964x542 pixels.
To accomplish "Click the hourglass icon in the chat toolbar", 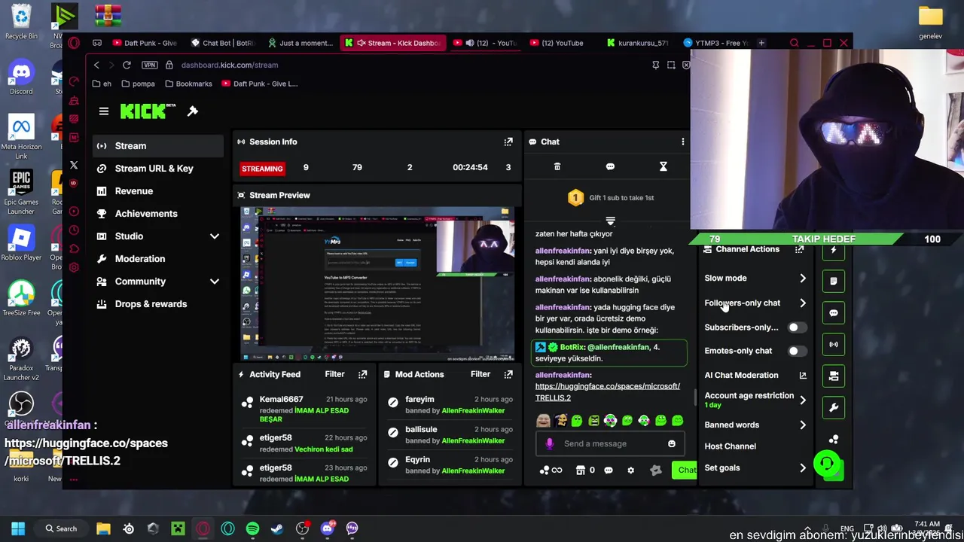I will (x=664, y=166).
